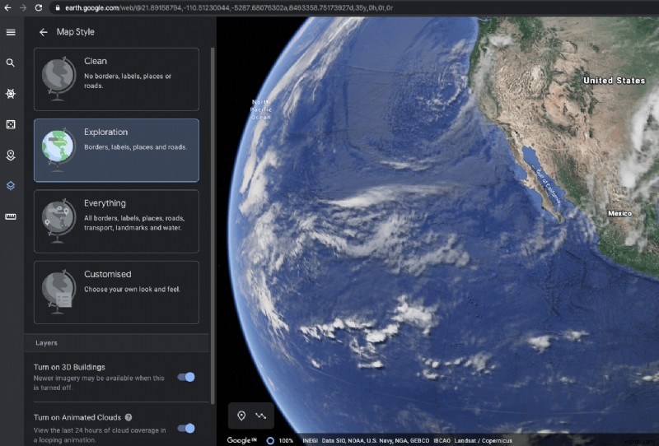Click the Customised globe thumbnail

58,291
